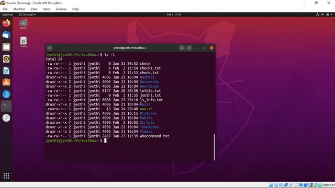Minimize the terminal window
This screenshot has height=188, width=335.
197,48
